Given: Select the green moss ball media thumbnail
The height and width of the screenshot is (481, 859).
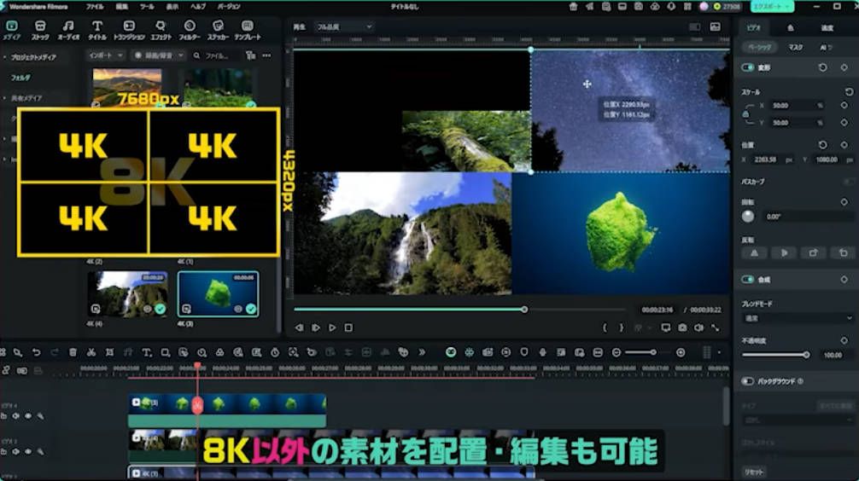Looking at the screenshot, I should pos(218,294).
